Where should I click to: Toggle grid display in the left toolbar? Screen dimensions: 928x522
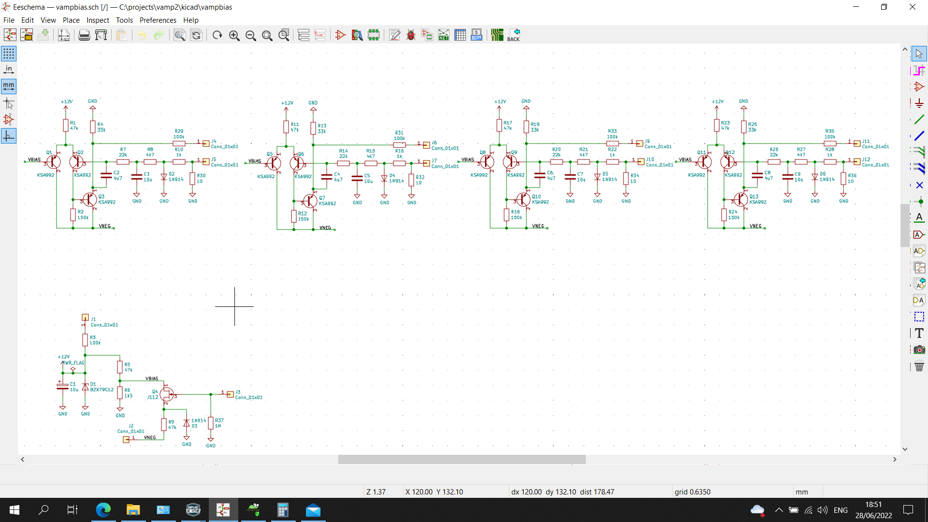pos(9,53)
